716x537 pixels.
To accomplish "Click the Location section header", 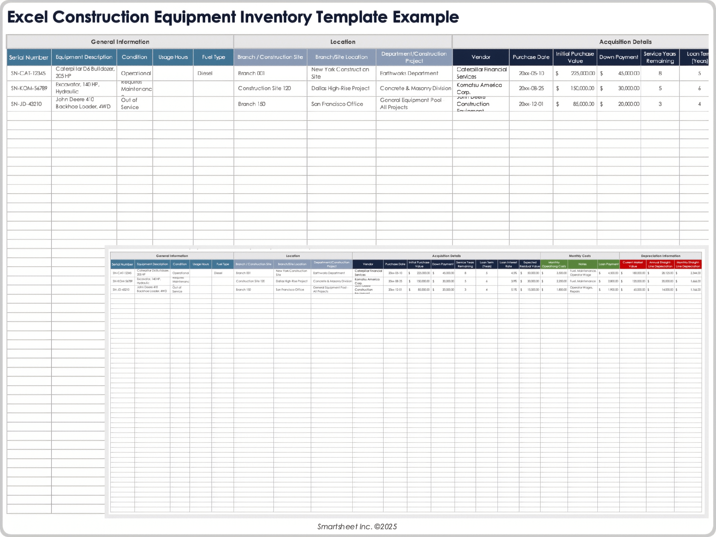I will coord(342,42).
